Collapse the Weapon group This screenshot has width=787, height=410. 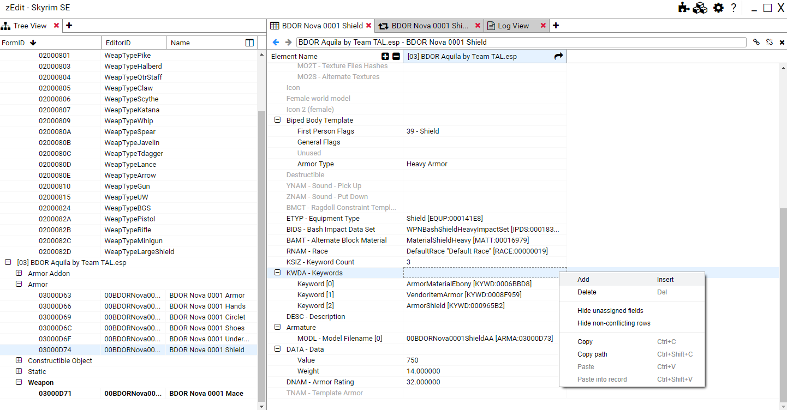click(x=19, y=382)
